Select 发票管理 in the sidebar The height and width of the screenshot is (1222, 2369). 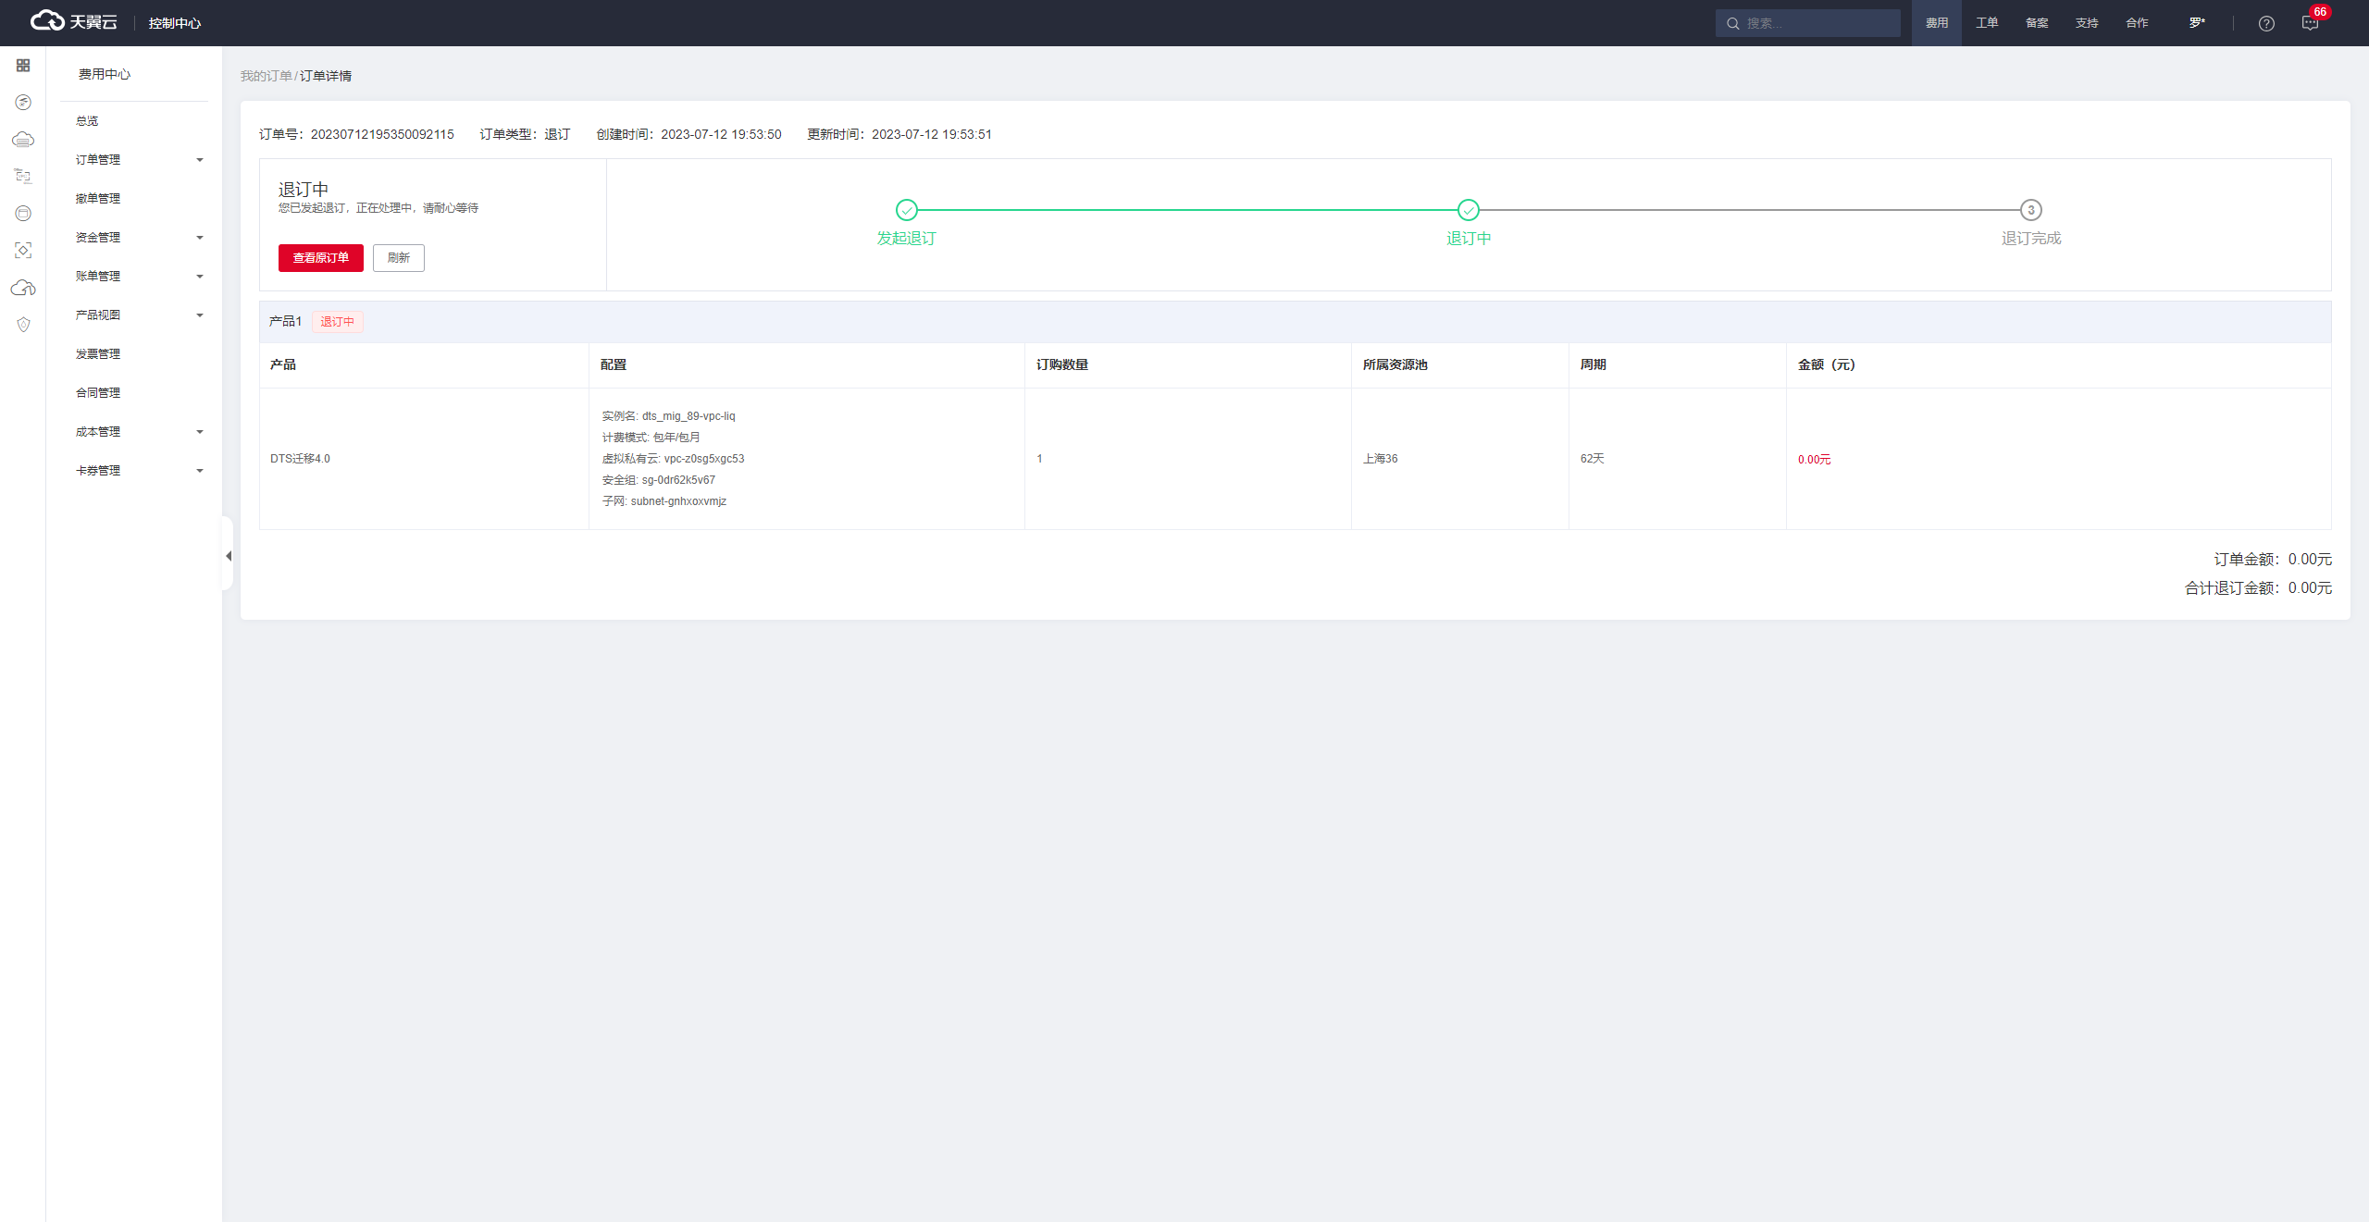pyautogui.click(x=98, y=354)
